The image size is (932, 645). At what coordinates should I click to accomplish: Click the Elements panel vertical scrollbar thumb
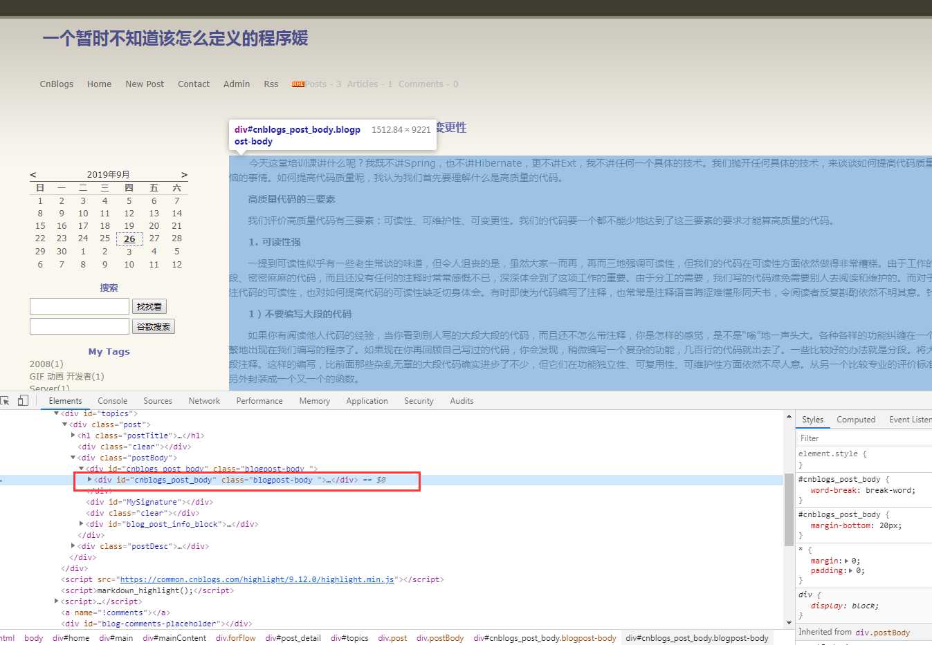click(789, 510)
